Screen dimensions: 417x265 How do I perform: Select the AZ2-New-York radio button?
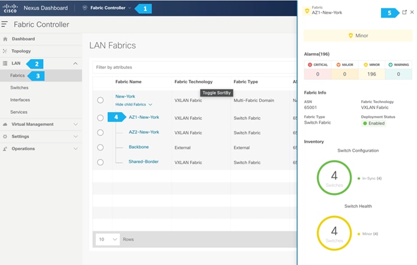click(100, 132)
